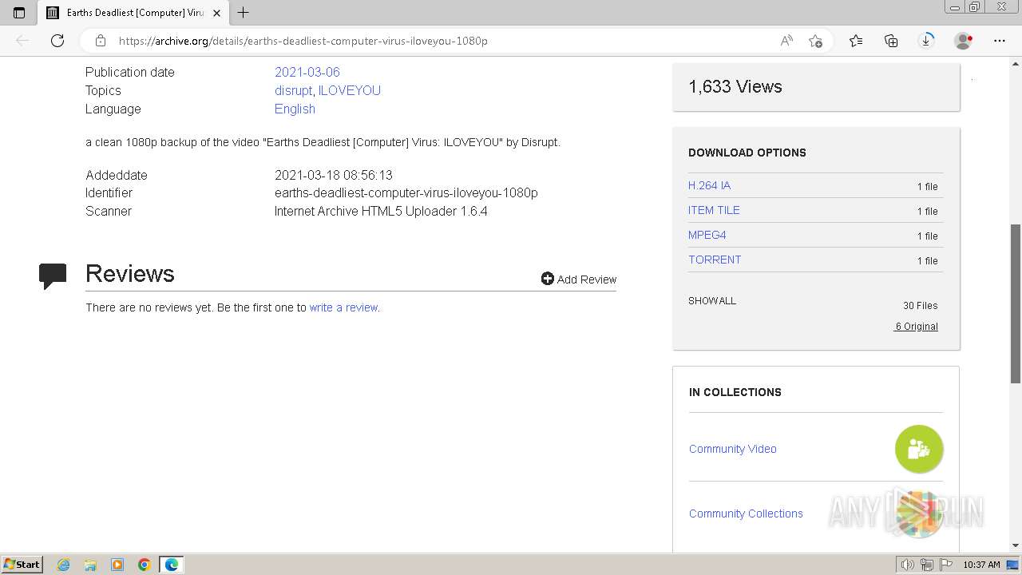Add this page to favorites
Viewport: 1022px width, 575px height.
[x=815, y=41]
